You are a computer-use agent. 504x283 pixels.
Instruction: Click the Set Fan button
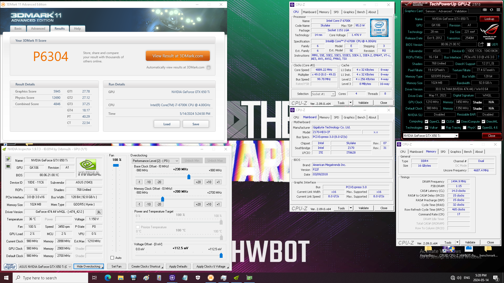coord(117,266)
